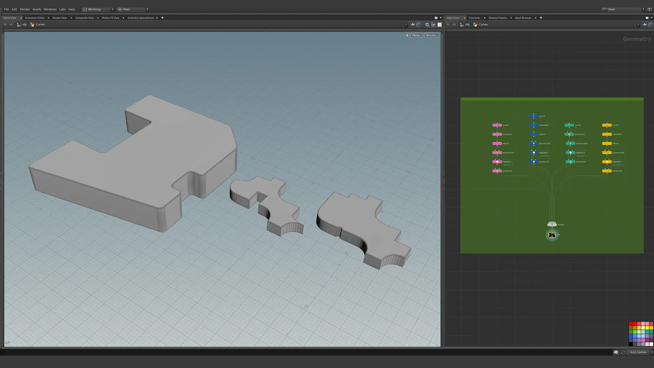Image resolution: width=654 pixels, height=368 pixels.
Task: Select the polyextrude1 node
Action: (497, 153)
